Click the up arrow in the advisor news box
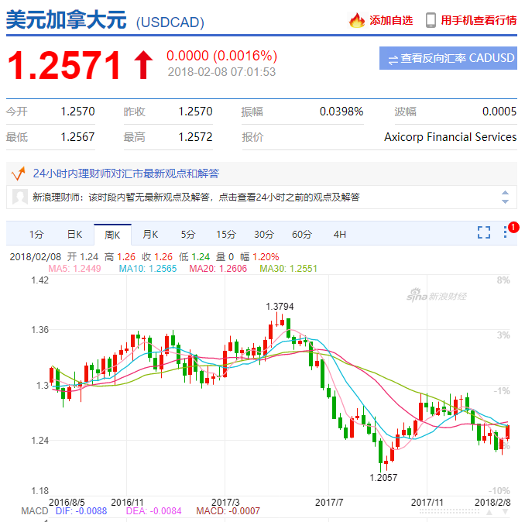 (x=505, y=193)
